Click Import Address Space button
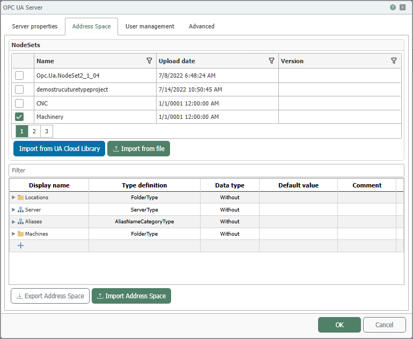The width and height of the screenshot is (413, 339). 131,296
